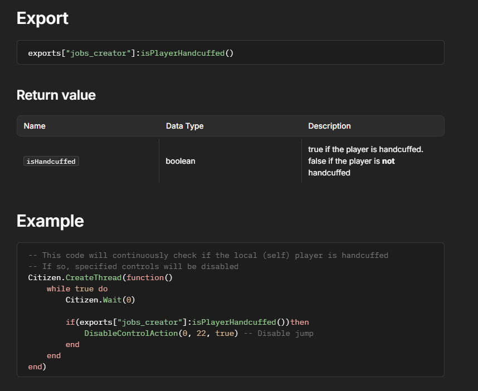
Task: Click the Data Type column header
Action: pos(184,126)
